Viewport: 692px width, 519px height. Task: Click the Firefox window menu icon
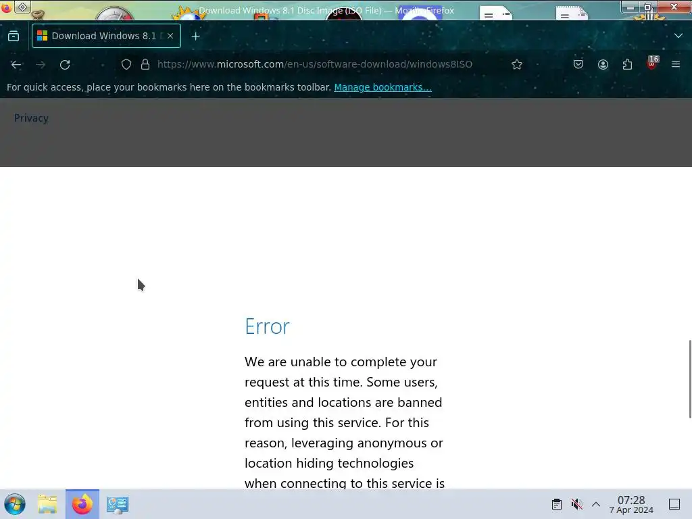point(6,7)
